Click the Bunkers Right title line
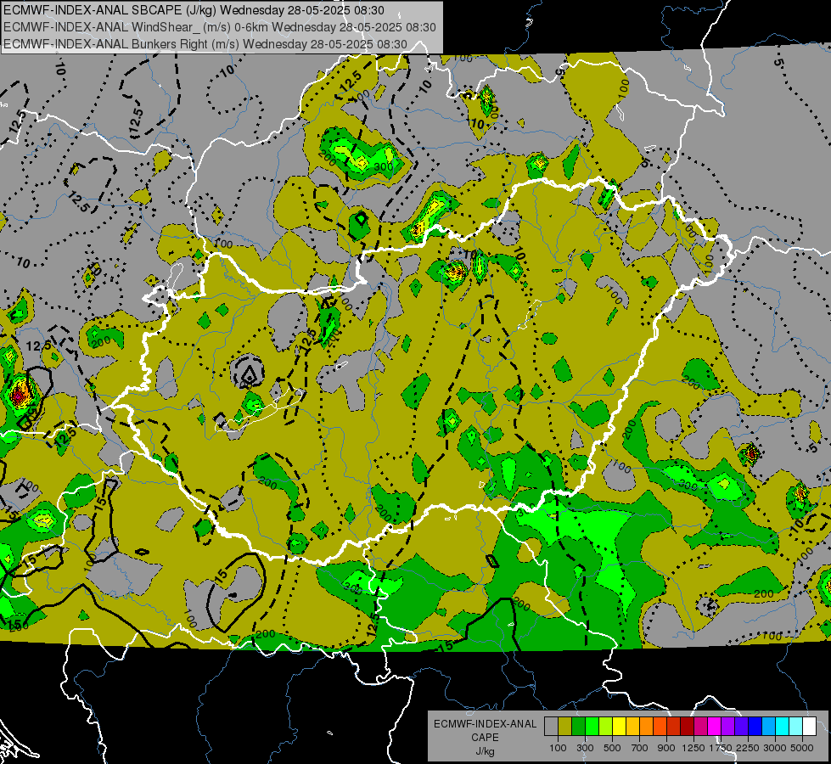Image resolution: width=831 pixels, height=764 pixels. [205, 44]
